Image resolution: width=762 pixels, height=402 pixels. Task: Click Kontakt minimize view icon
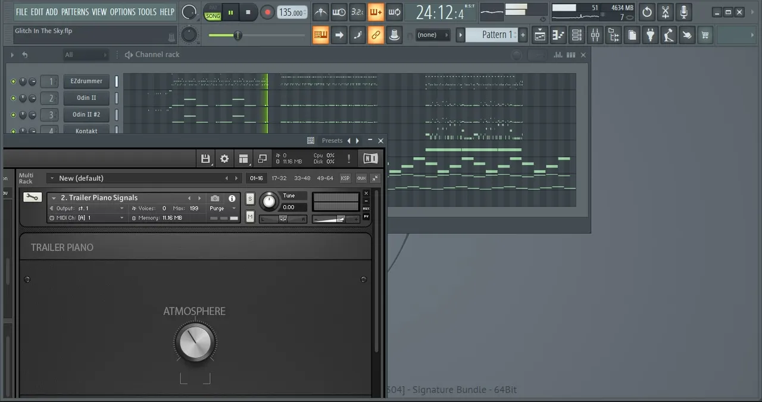point(263,158)
